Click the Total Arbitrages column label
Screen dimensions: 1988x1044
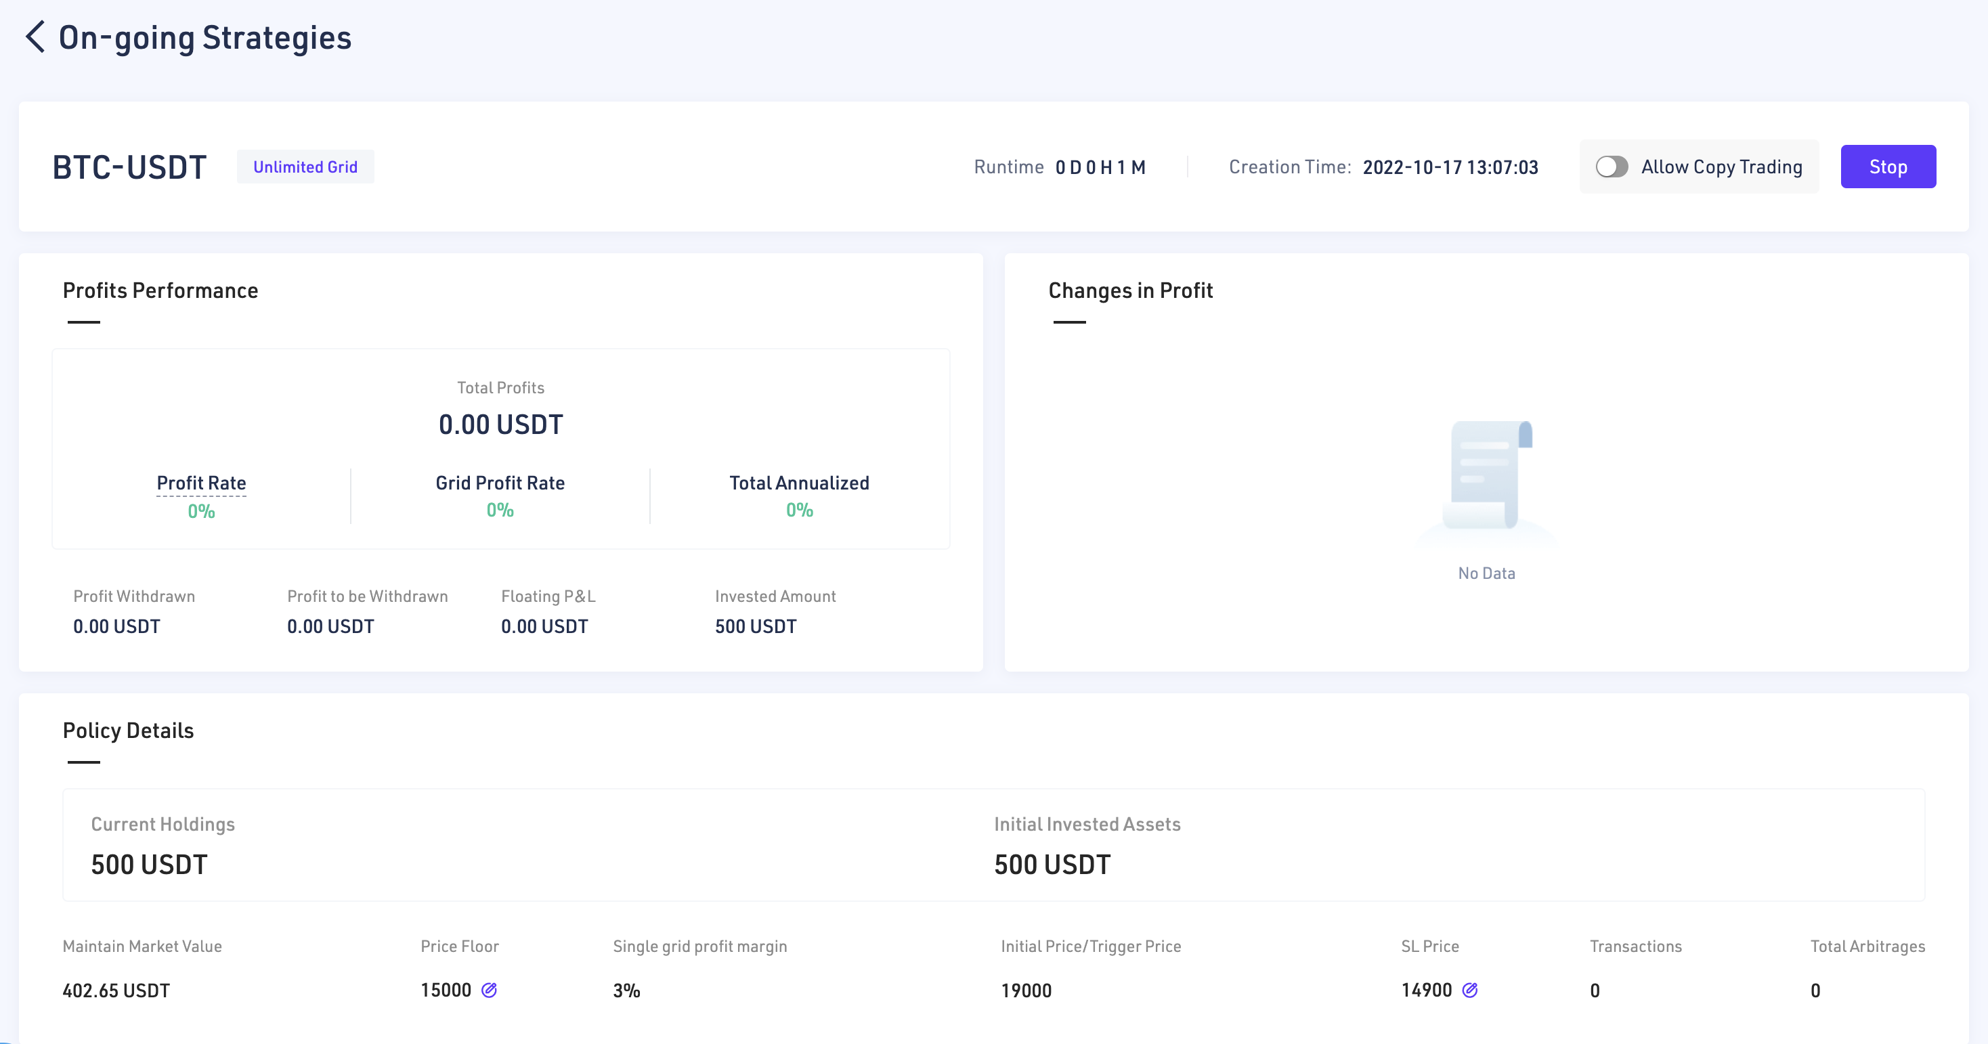pos(1867,947)
